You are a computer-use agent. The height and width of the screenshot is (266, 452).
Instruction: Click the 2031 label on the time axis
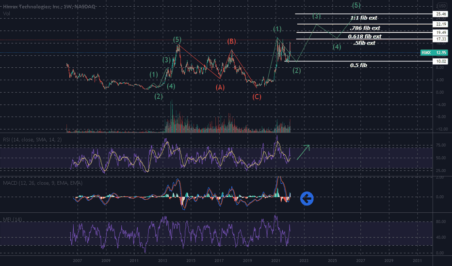tap(417, 261)
